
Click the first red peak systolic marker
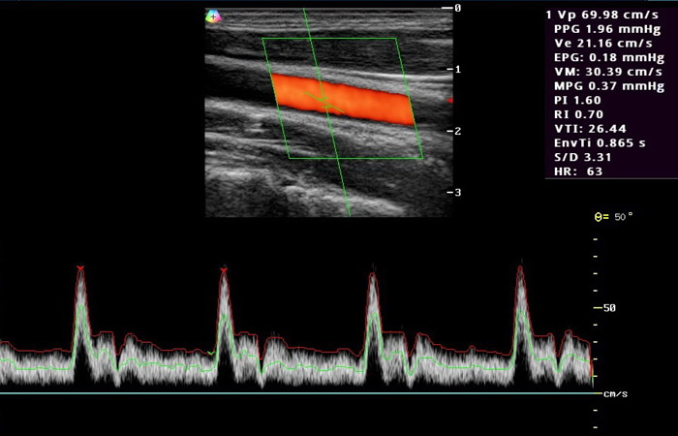click(x=80, y=268)
